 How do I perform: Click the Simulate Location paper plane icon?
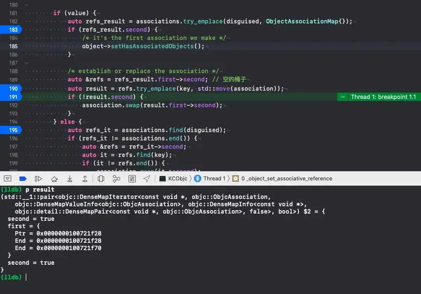[146, 178]
